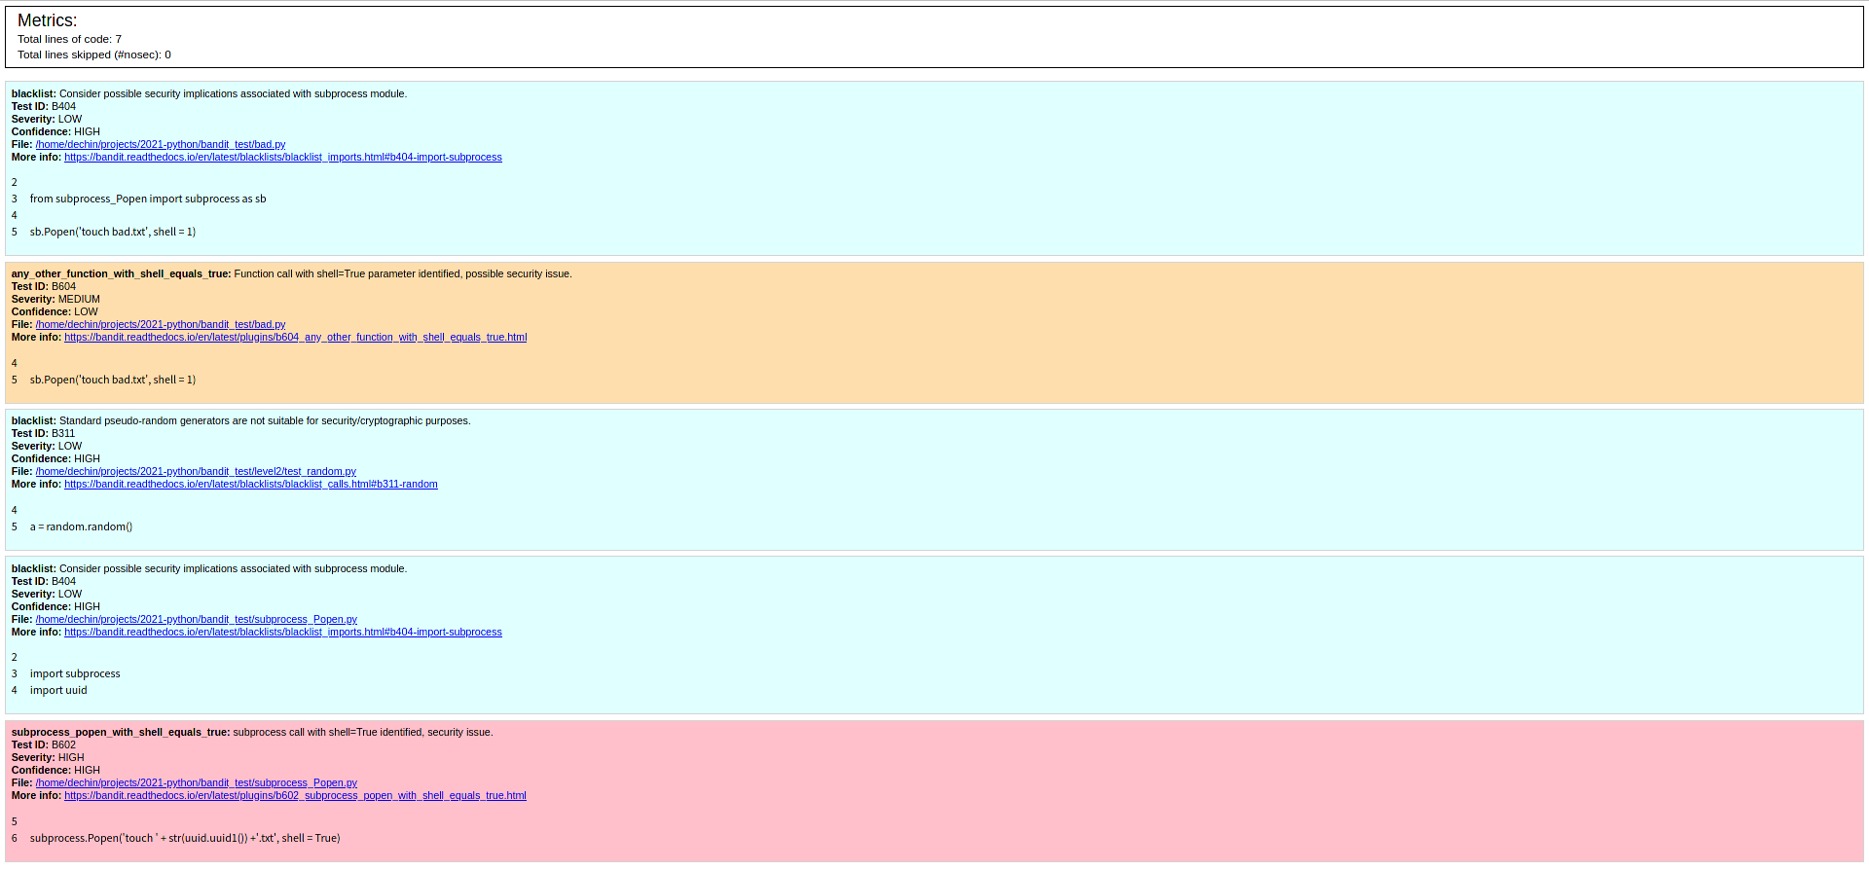Click the 'Severity: MEDIUM' label
Image resolution: width=1869 pixels, height=871 pixels.
tap(55, 299)
